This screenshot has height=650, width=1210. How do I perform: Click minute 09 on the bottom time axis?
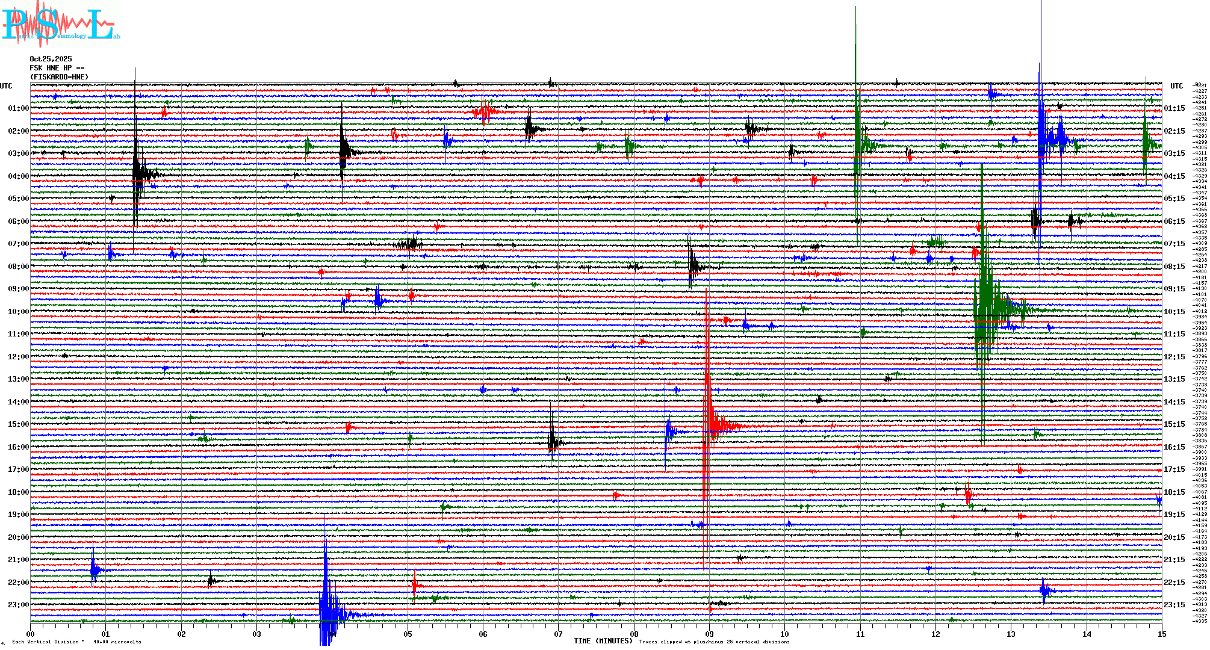tap(709, 634)
